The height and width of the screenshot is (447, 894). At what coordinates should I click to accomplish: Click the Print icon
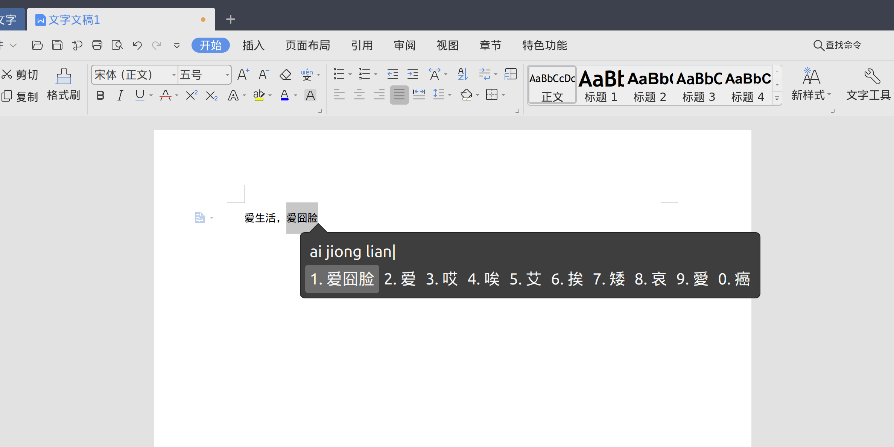click(x=97, y=45)
